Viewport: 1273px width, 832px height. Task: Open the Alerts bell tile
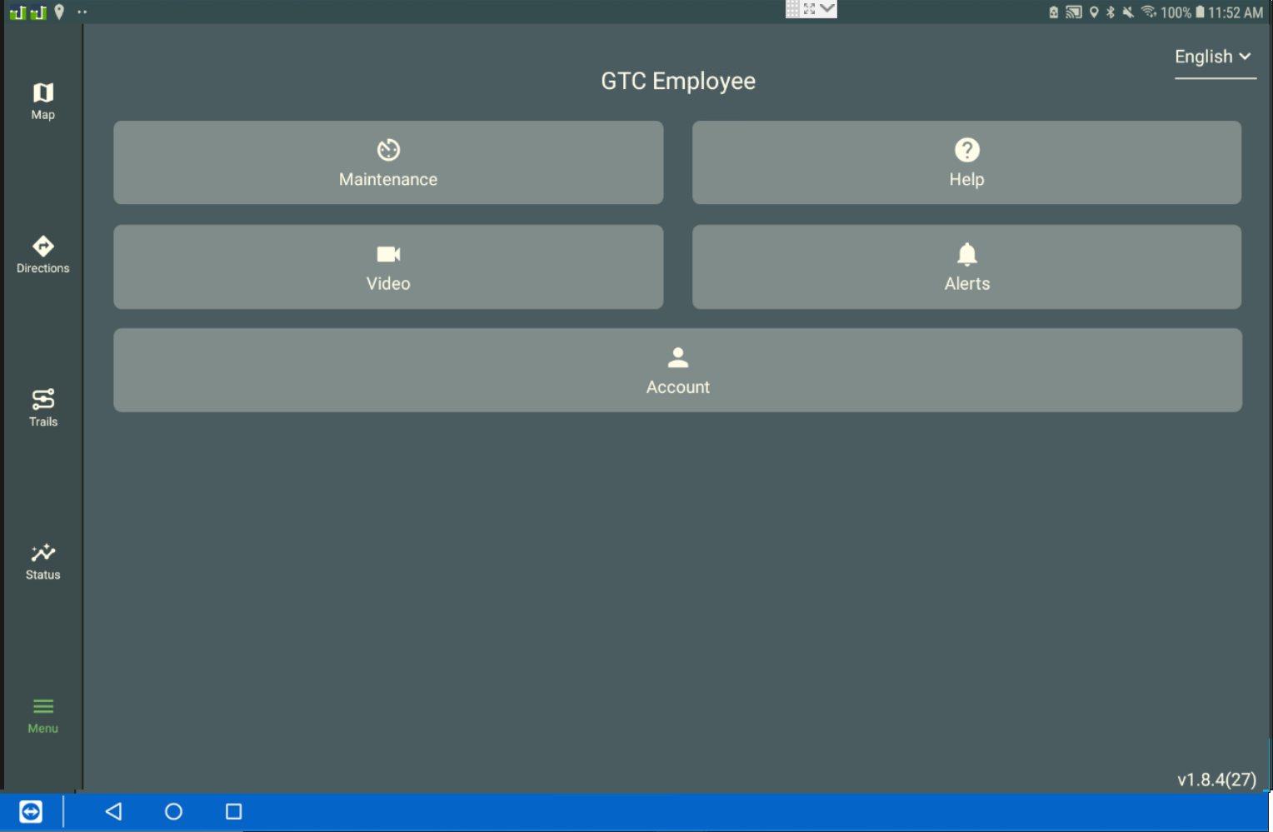click(966, 267)
